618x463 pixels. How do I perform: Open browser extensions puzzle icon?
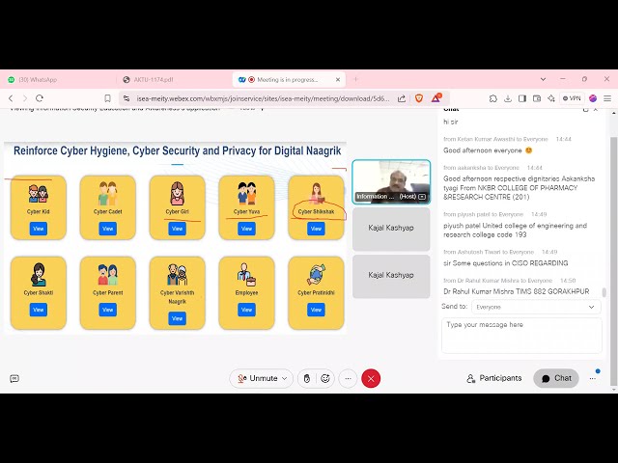coord(492,98)
